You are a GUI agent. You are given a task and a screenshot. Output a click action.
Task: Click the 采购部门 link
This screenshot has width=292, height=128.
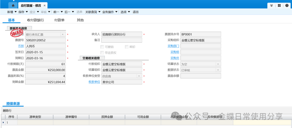(x=173, y=46)
